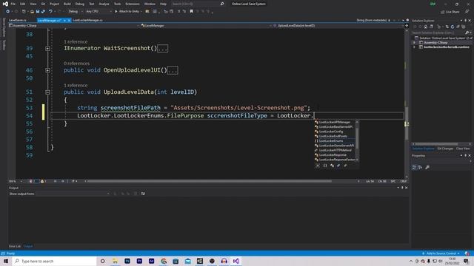This screenshot has height=266, width=474.
Task: Toggle the class filter in IntelliSense
Action: click(332, 166)
